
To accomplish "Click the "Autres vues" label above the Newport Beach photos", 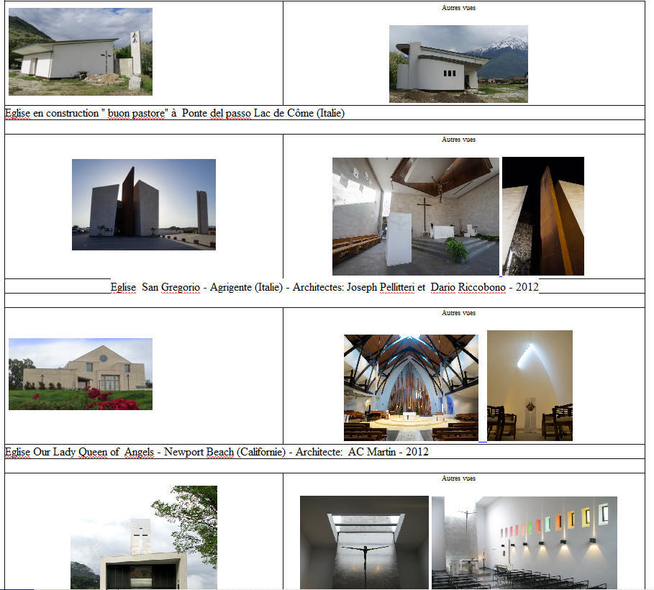I will 458,312.
